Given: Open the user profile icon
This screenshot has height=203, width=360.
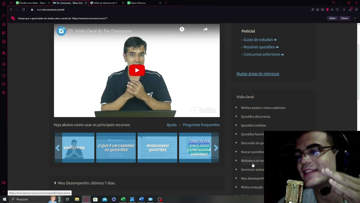Looking at the screenshot, I should [x=344, y=10].
